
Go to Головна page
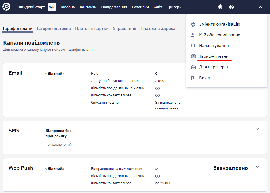(68, 7)
